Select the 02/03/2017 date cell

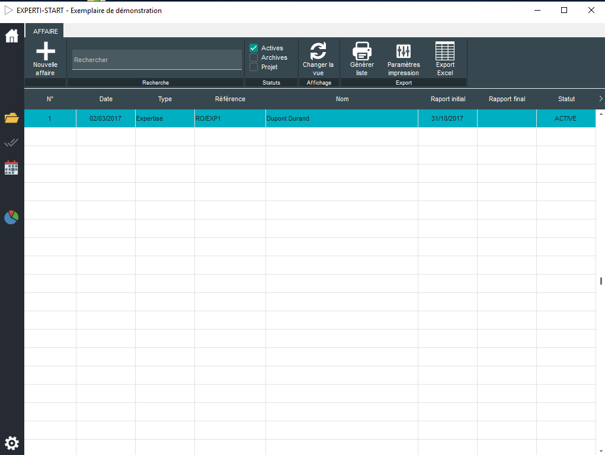(x=105, y=118)
